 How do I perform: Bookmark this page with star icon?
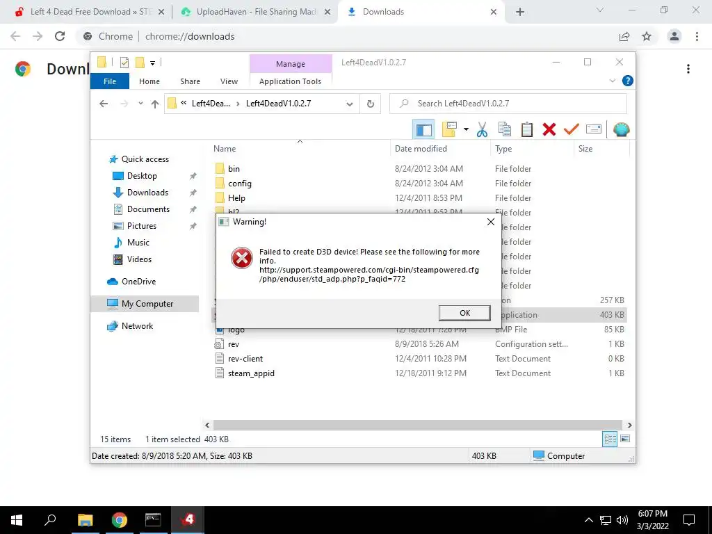pyautogui.click(x=647, y=36)
